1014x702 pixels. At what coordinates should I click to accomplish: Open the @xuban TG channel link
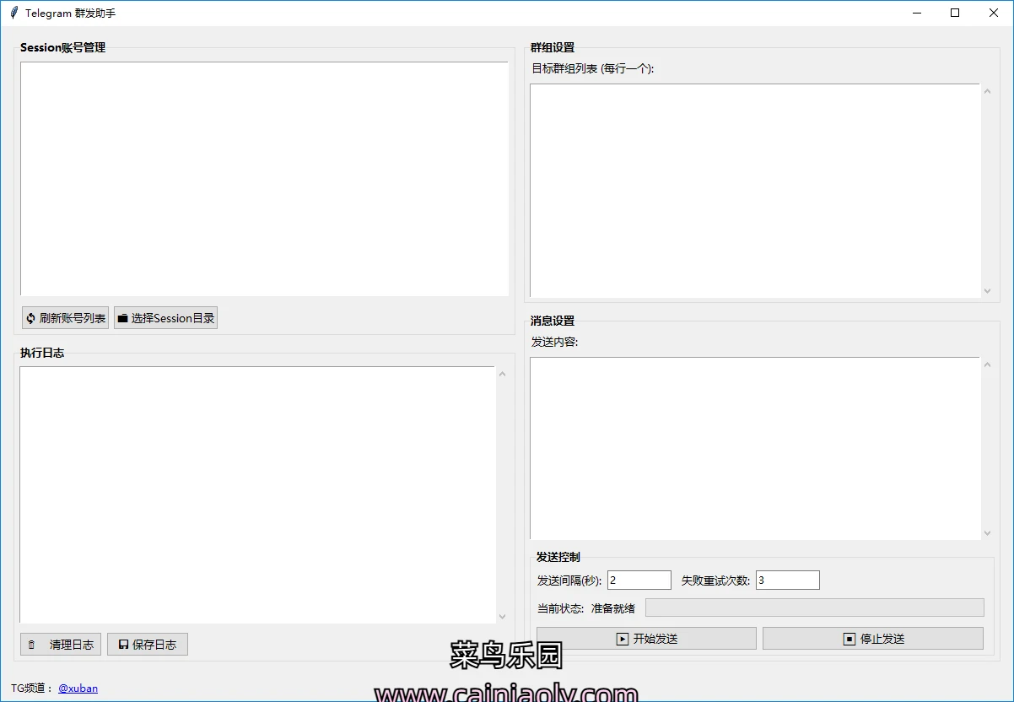(78, 688)
